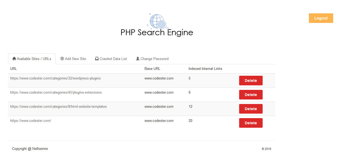Click the user icon beside Change Password

pos(138,59)
